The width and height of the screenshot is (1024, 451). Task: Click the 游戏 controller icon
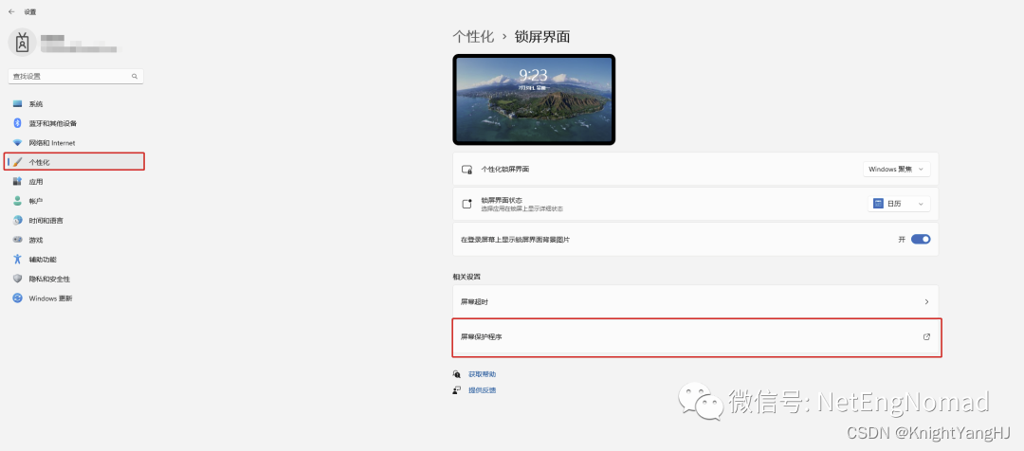point(18,240)
